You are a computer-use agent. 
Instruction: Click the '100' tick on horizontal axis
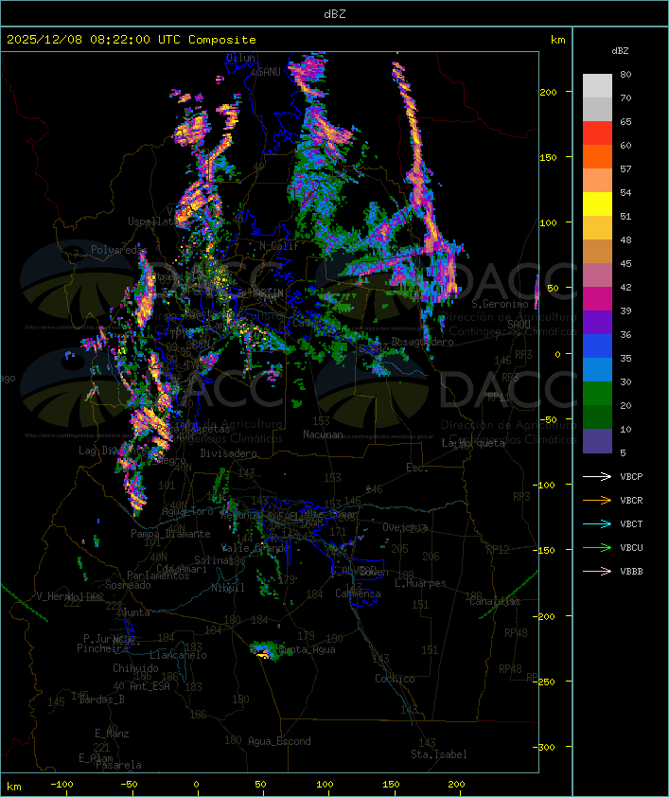pos(326,785)
